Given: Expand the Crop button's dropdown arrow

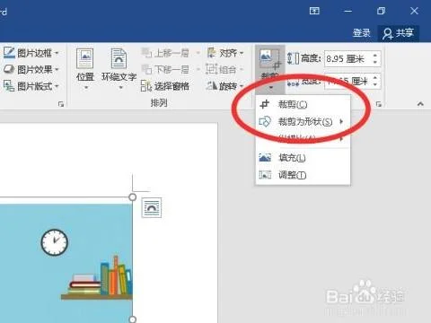Looking at the screenshot, I should point(271,87).
